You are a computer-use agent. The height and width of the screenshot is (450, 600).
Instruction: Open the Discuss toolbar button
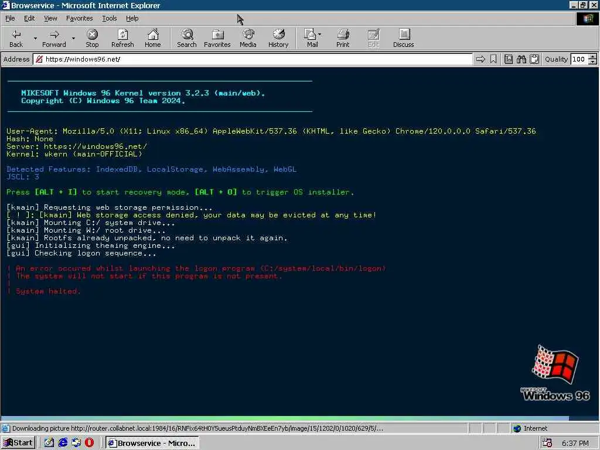(x=403, y=38)
